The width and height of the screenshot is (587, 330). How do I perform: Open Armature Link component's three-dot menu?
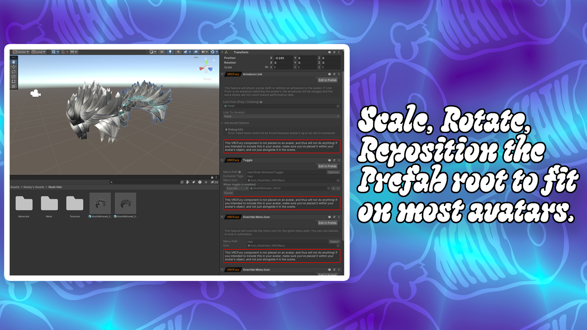click(339, 74)
